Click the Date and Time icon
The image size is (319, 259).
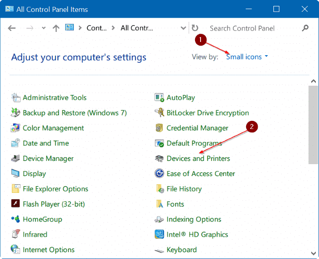click(15, 143)
